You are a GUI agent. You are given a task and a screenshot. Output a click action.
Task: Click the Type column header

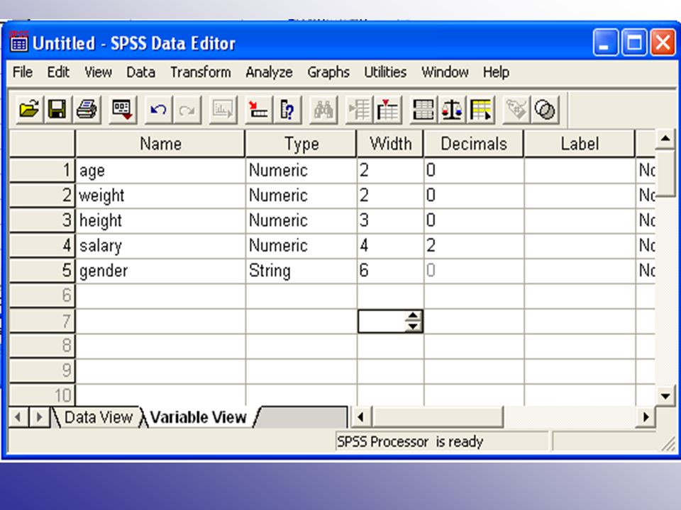pyautogui.click(x=301, y=144)
